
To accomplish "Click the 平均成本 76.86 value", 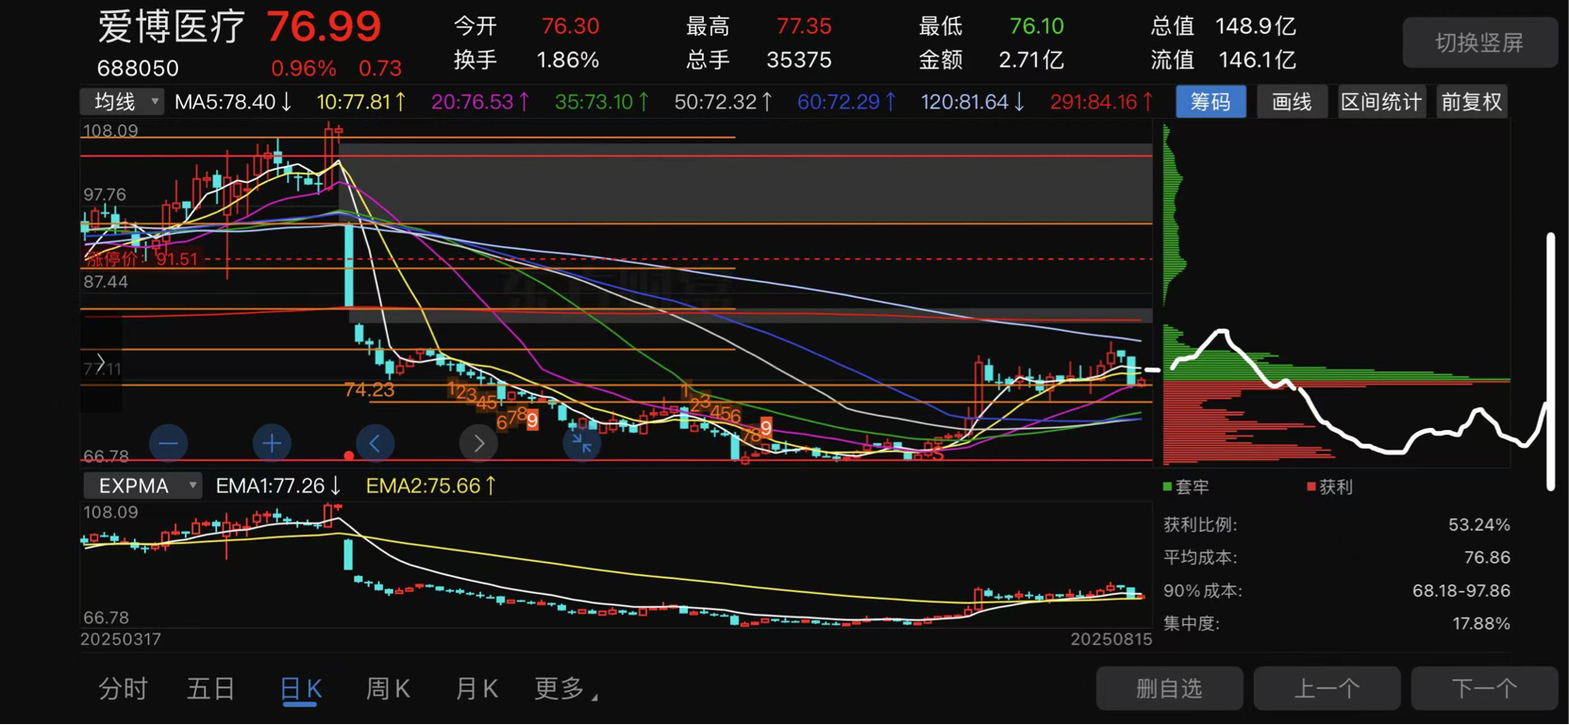I will click(x=1487, y=558).
